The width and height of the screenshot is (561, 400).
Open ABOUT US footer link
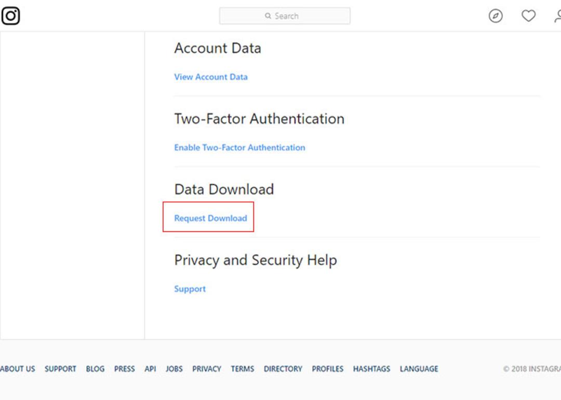[x=18, y=369]
